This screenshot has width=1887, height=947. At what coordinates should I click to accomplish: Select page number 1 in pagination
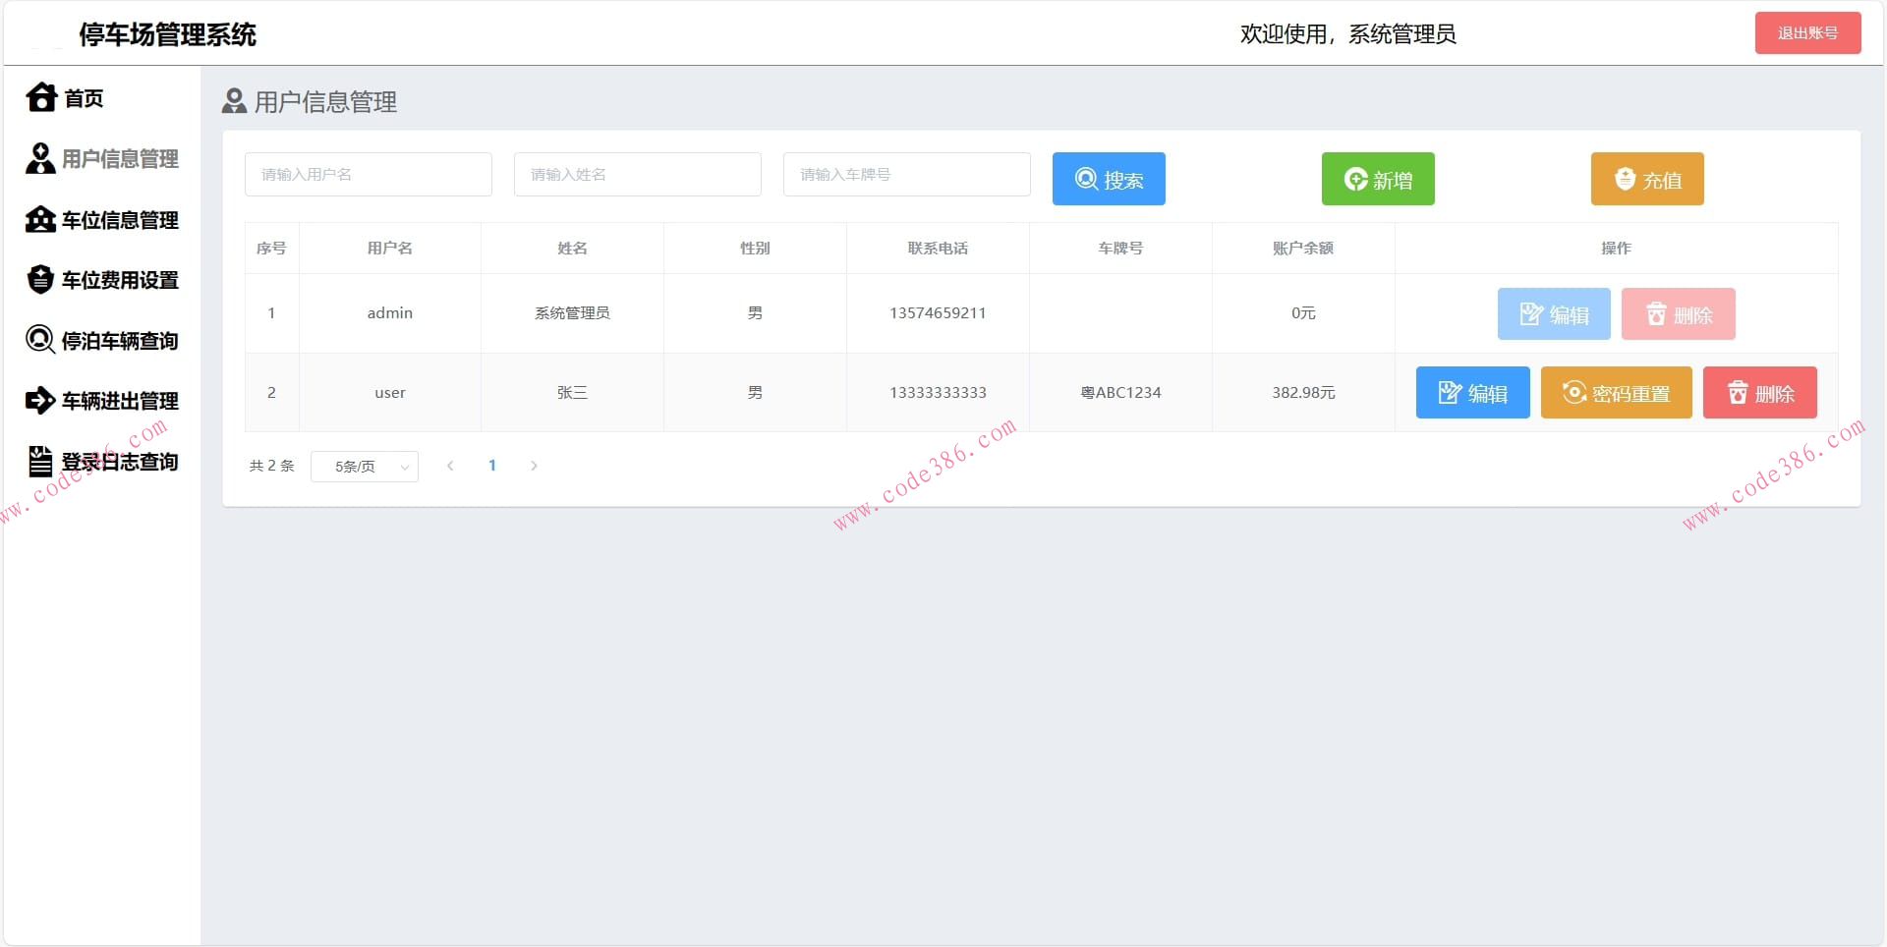click(x=492, y=466)
